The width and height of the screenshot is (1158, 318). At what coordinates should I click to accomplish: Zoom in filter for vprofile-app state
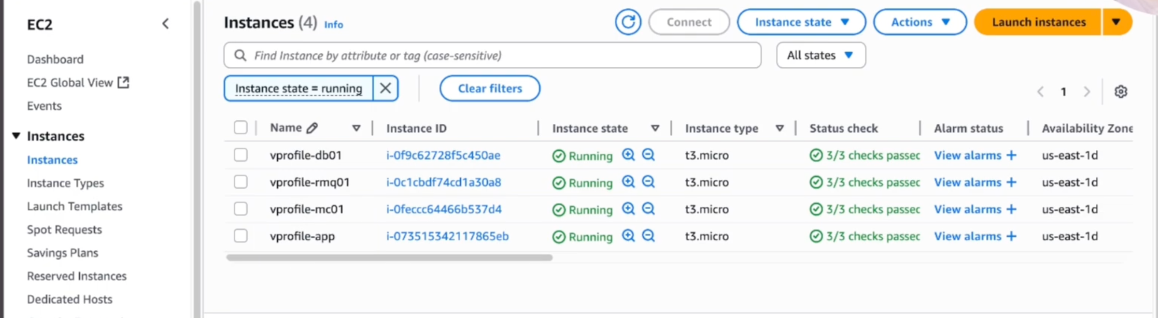coord(628,236)
